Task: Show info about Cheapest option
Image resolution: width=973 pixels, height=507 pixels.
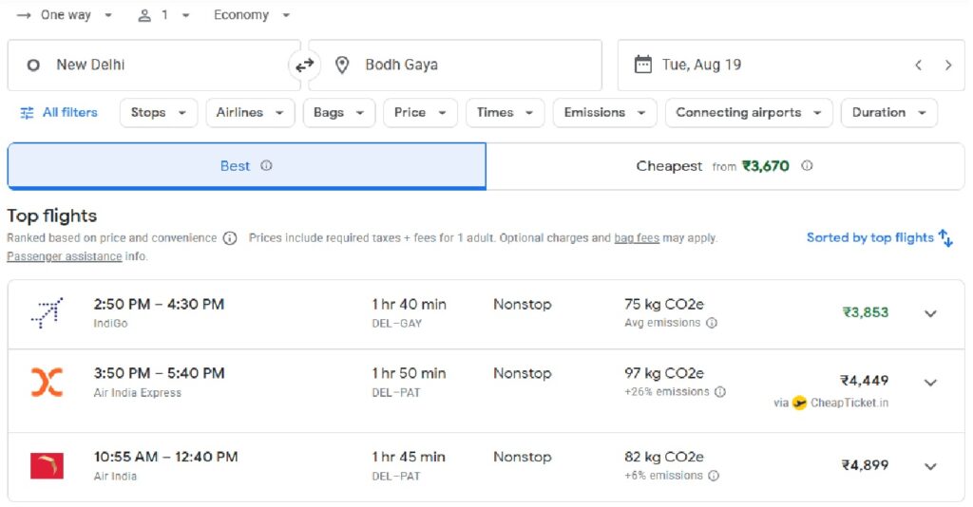Action: click(807, 165)
